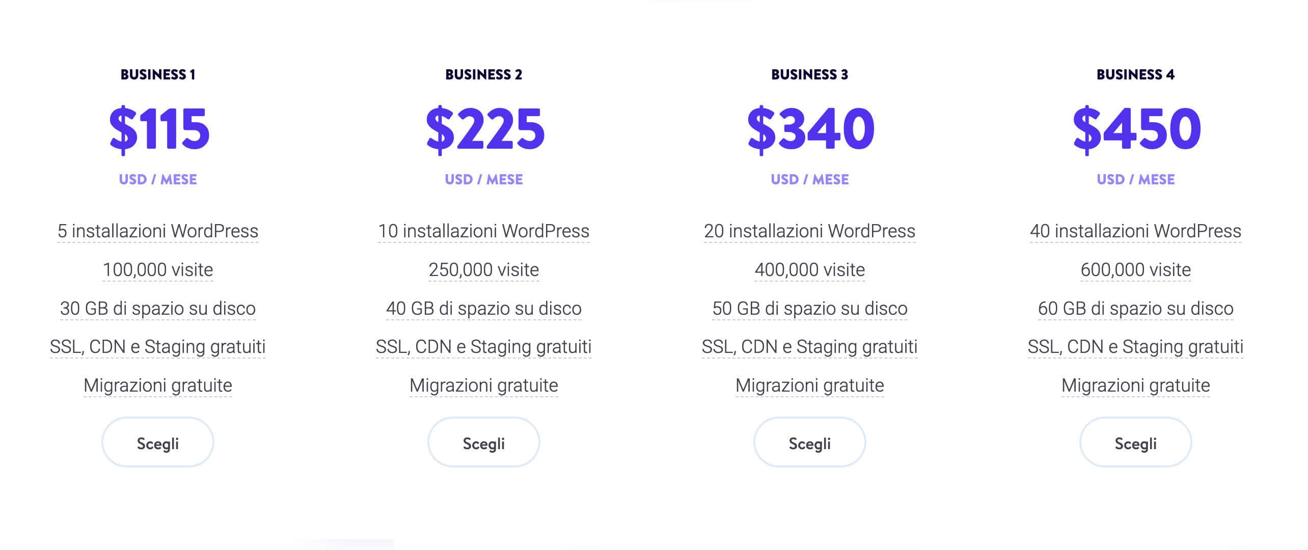Click the Scegli button under Business 4

tap(1135, 443)
